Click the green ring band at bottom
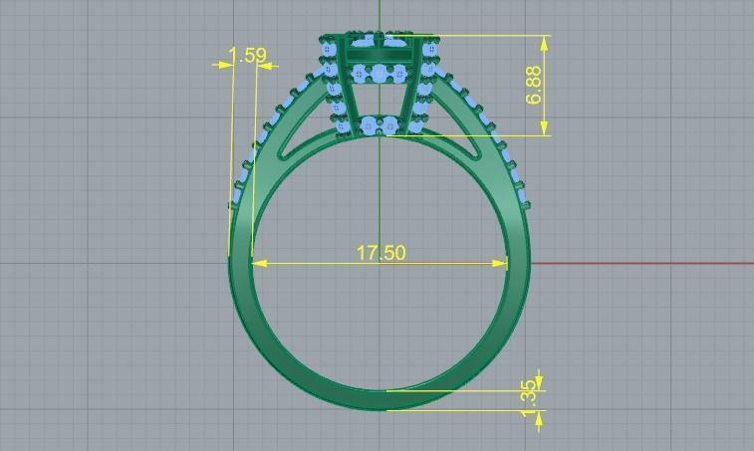 pyautogui.click(x=379, y=400)
